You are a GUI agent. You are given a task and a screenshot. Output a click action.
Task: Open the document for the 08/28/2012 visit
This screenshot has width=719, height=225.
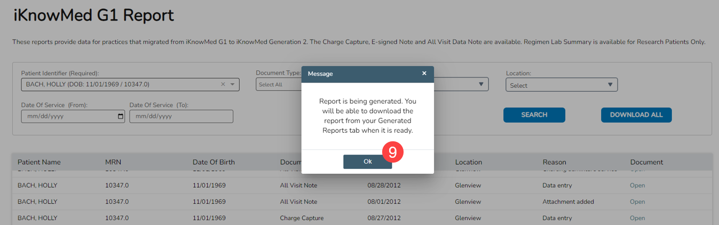637,186
